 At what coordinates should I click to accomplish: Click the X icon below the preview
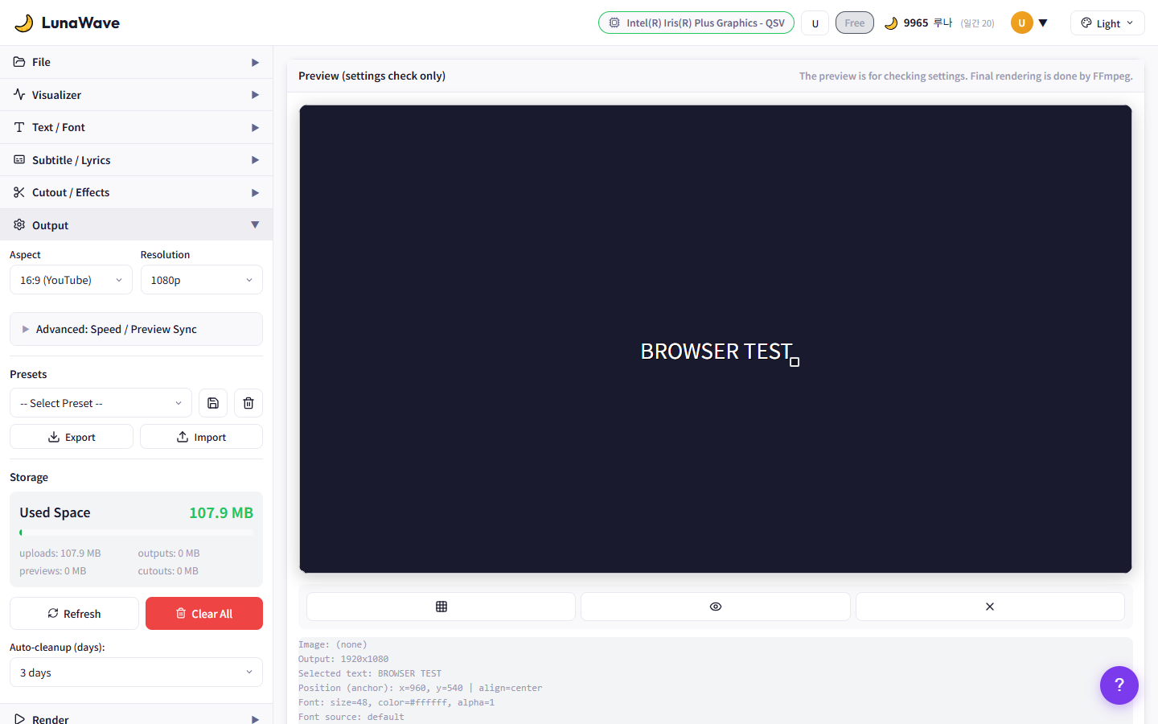(x=989, y=607)
